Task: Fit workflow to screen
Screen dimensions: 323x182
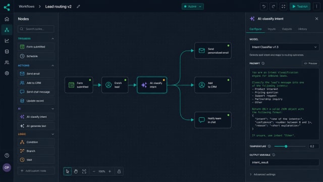Action: [x=84, y=171]
